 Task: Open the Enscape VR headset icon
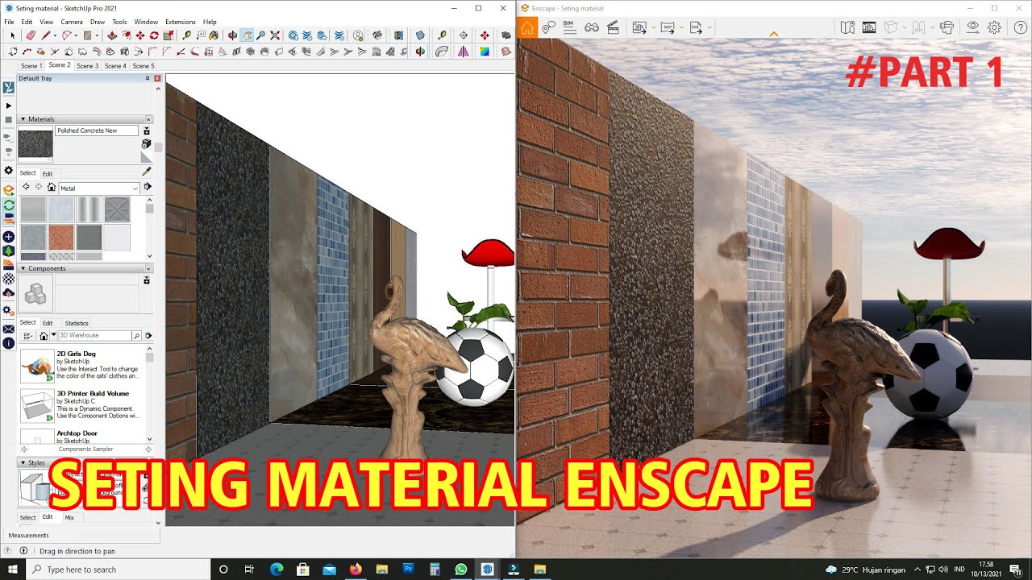(947, 27)
